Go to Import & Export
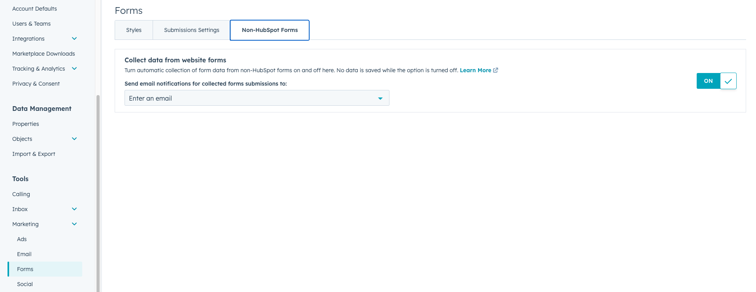The image size is (756, 292). [34, 153]
